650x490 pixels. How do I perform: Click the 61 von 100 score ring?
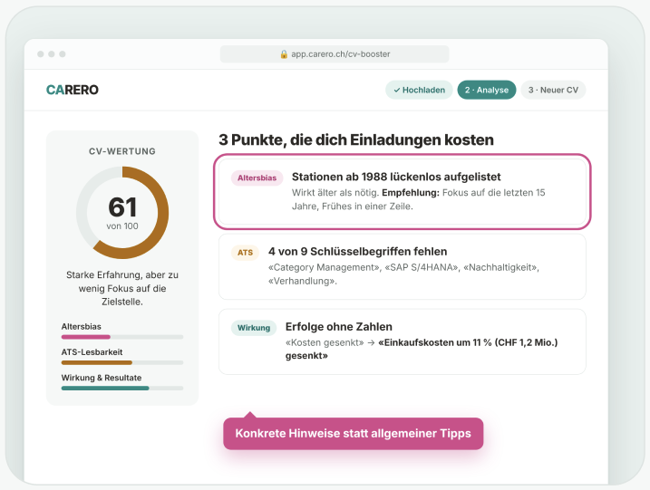(x=122, y=213)
